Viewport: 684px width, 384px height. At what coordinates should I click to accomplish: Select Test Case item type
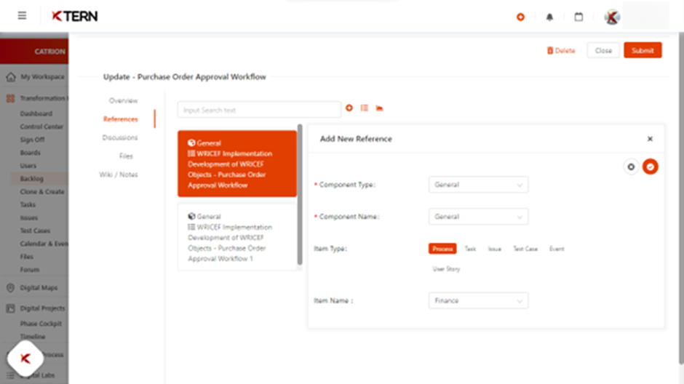(525, 249)
